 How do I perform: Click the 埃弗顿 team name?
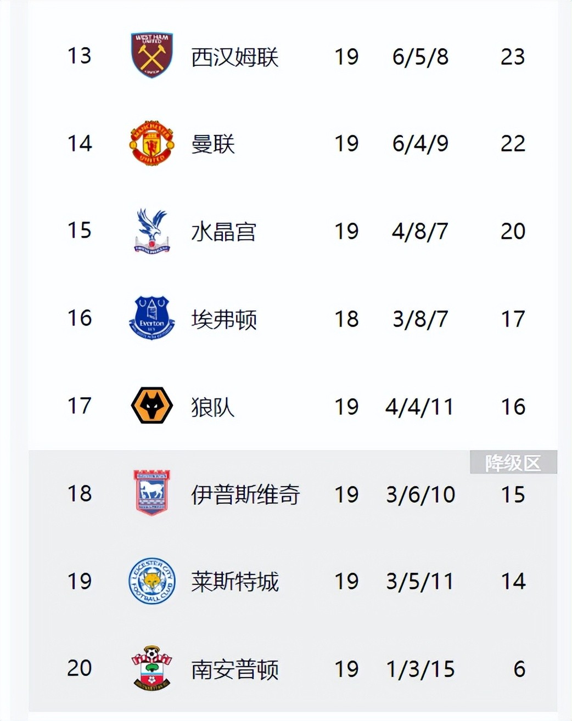224,319
